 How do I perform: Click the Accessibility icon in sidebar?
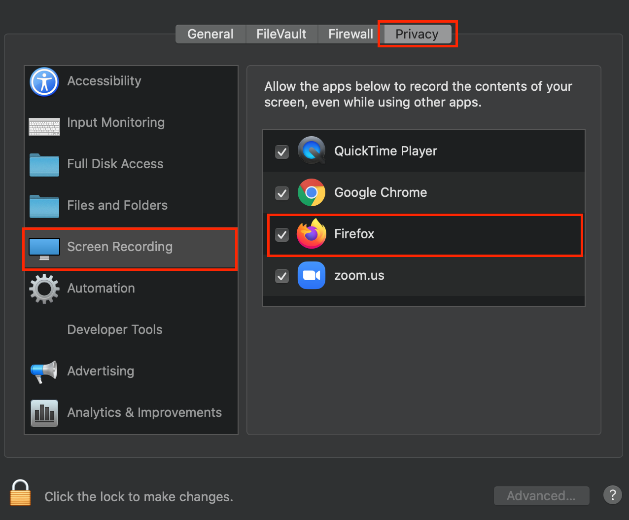[44, 81]
